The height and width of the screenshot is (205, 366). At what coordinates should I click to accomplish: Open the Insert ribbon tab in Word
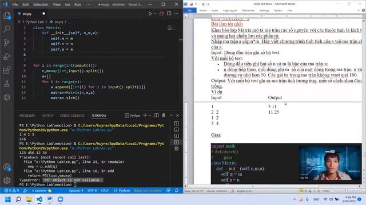coord(215,10)
